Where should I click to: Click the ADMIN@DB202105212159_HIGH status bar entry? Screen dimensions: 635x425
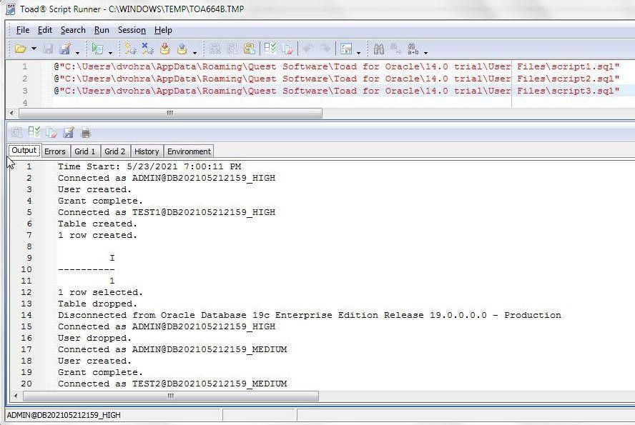[64, 415]
